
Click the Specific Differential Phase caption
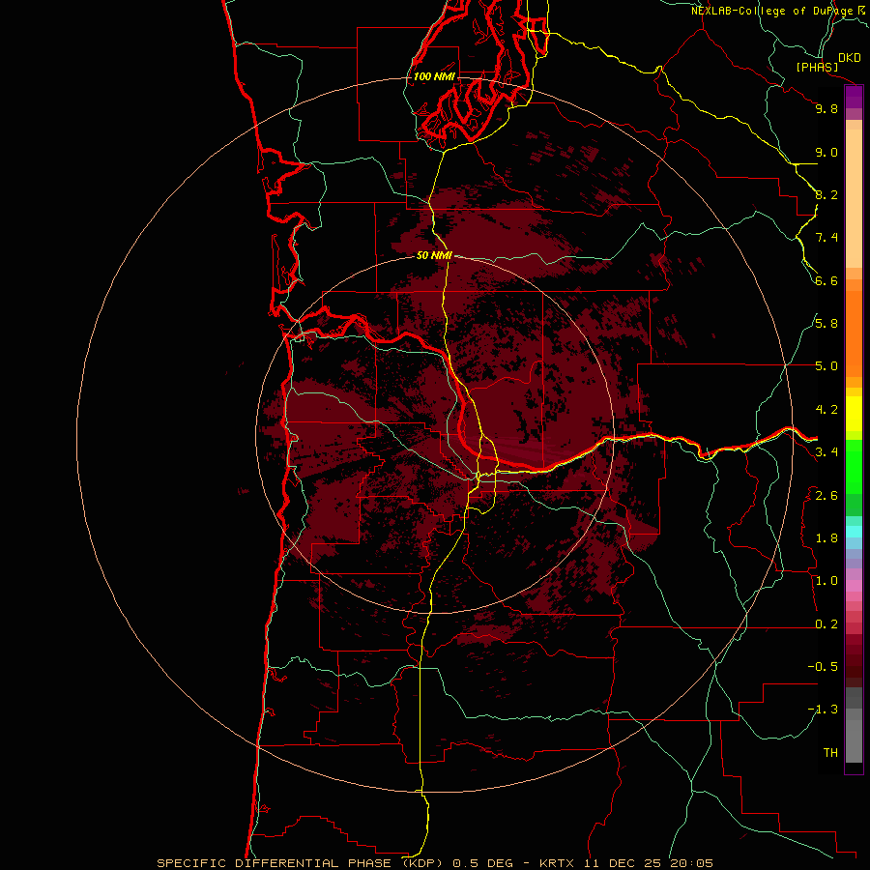coord(435,863)
